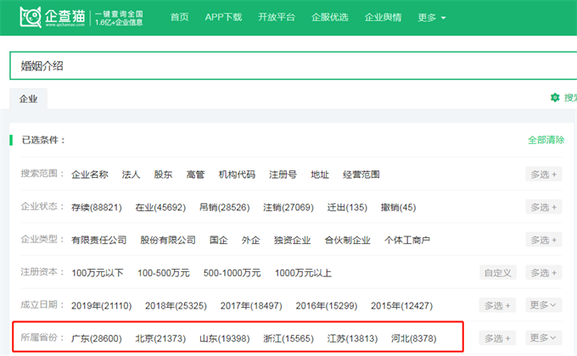
Task: Click the gear icon beside 搜索
Action: (555, 98)
